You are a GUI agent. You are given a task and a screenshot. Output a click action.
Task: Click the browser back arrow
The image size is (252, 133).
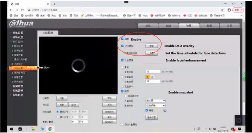(x=11, y=10)
